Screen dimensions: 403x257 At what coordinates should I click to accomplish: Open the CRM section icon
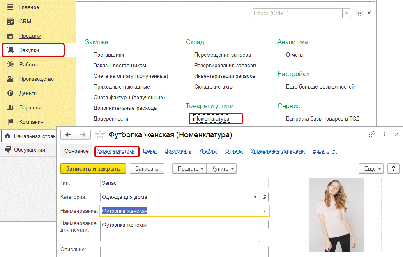click(x=10, y=21)
